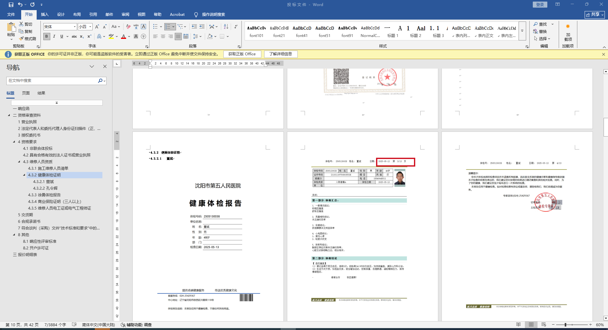Screen dimensions: 608x330
Task: Collapse the 8 其他 heading
Action: click(14, 235)
